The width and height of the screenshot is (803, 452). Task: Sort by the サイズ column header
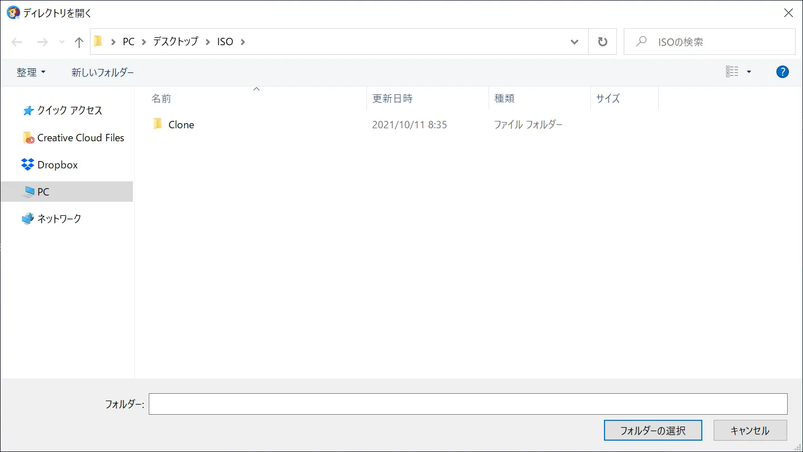608,98
